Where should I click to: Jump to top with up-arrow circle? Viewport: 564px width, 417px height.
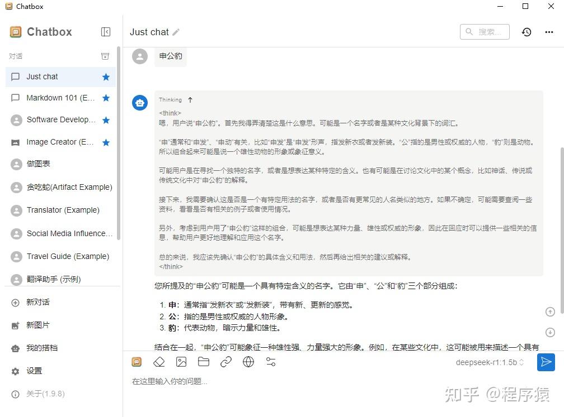pyautogui.click(x=550, y=312)
